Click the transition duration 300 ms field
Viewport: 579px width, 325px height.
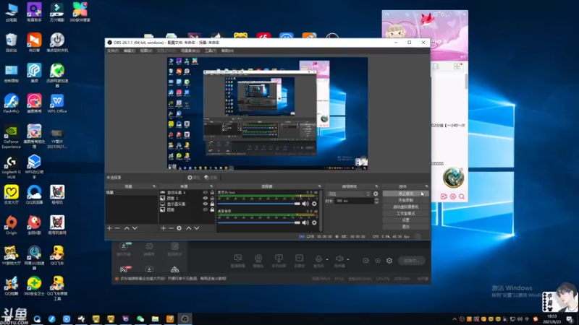tap(354, 201)
